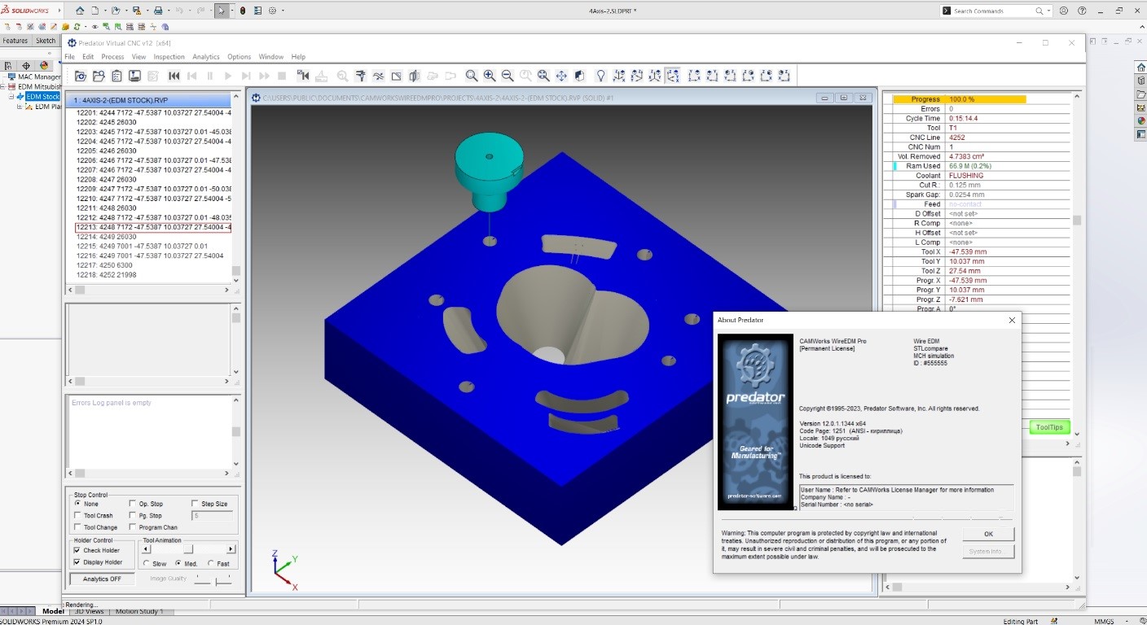Click the SolidWorks Open document icon

116,11
